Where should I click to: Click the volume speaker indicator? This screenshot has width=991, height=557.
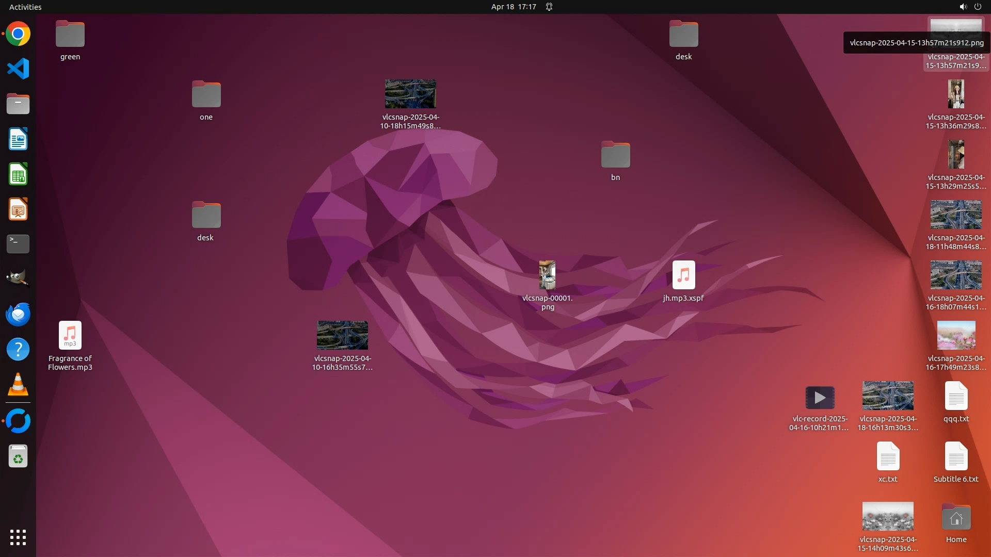(x=963, y=7)
